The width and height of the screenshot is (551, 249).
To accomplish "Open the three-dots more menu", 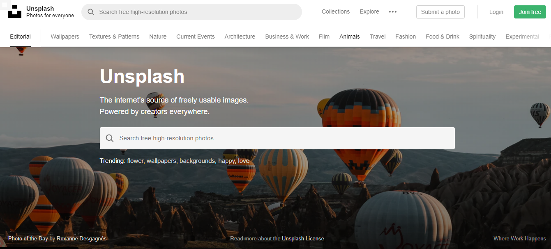I will pos(393,12).
